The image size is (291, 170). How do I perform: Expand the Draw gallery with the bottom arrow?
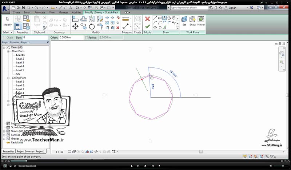pos(178,28)
